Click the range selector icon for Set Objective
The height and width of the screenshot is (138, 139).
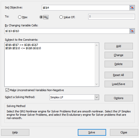click(x=132, y=8)
